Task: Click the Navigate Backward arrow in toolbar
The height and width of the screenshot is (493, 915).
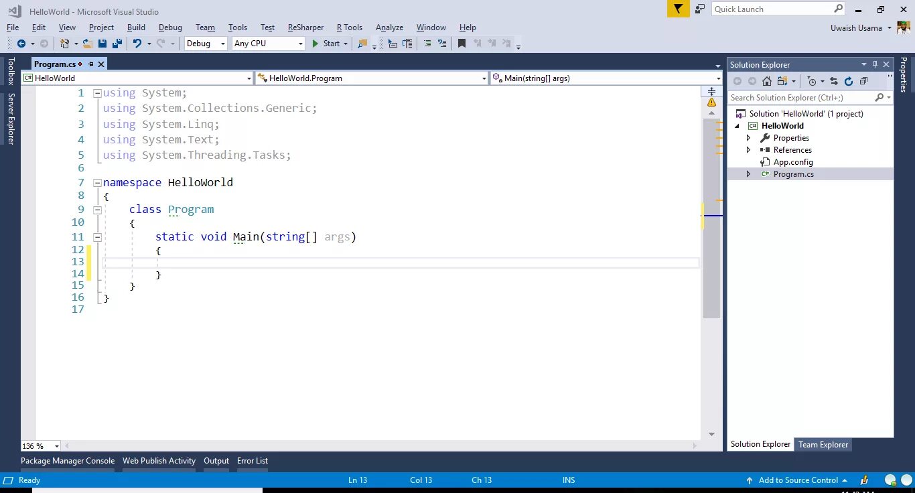Action: (x=21, y=44)
